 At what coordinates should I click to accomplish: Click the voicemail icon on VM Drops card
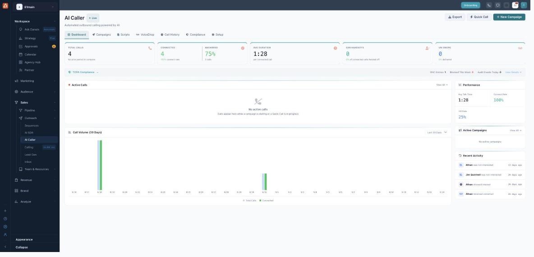520,48
